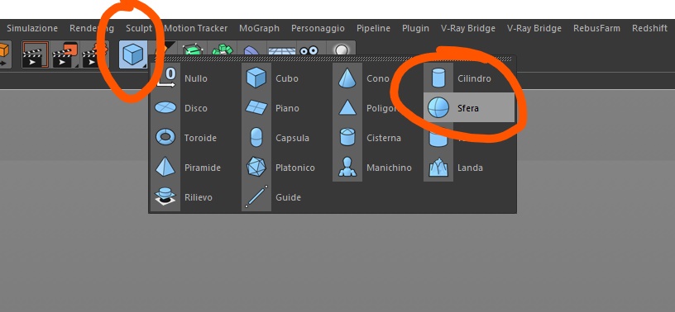Open the MoGraph menu
Image resolution: width=675 pixels, height=312 pixels.
[259, 28]
